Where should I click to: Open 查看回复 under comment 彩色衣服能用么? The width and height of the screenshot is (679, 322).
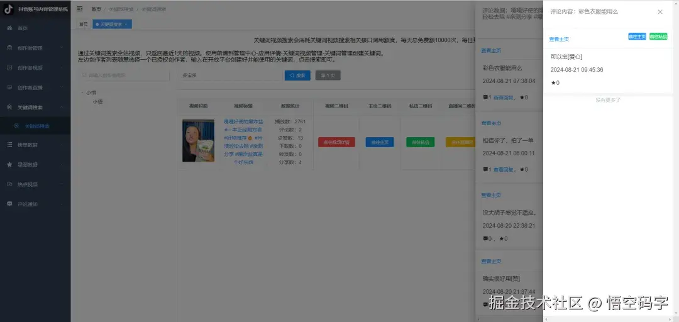pyautogui.click(x=504, y=97)
